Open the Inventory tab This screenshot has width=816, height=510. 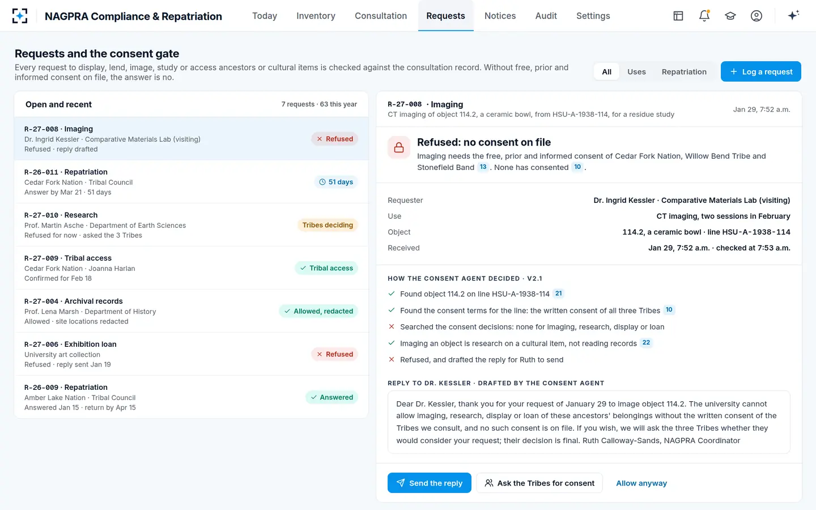pyautogui.click(x=316, y=16)
